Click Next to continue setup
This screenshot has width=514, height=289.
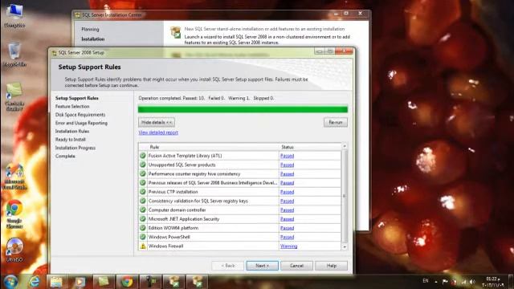coord(263,266)
